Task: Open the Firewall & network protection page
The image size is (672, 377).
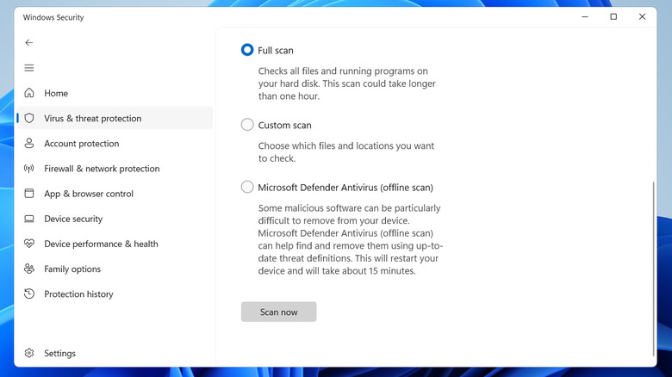Action: (102, 169)
